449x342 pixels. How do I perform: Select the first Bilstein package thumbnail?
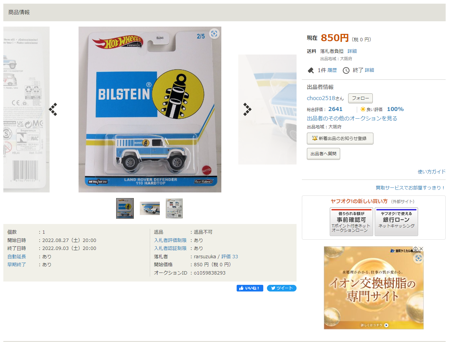[x=125, y=208]
